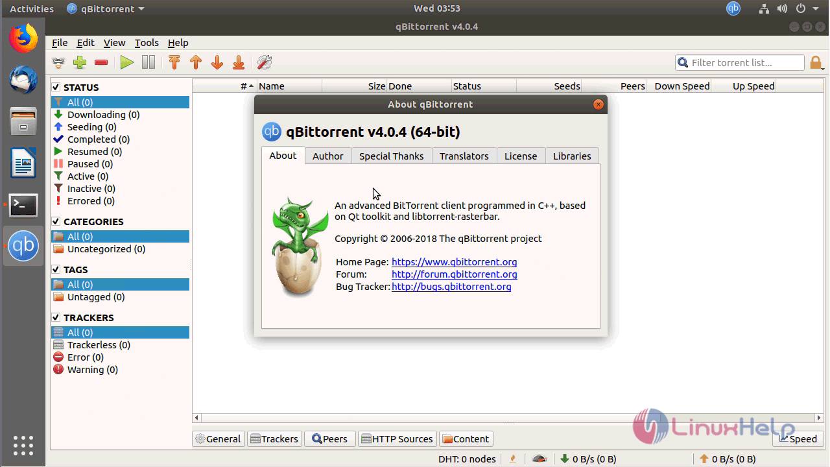Open the Tools menu
Viewport: 830px width, 467px height.
pyautogui.click(x=147, y=43)
